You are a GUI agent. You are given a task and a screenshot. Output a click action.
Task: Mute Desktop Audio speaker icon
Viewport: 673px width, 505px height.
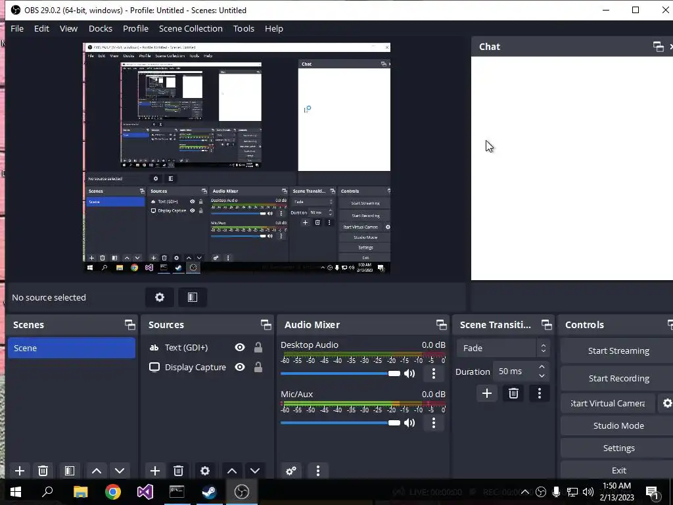409,373
